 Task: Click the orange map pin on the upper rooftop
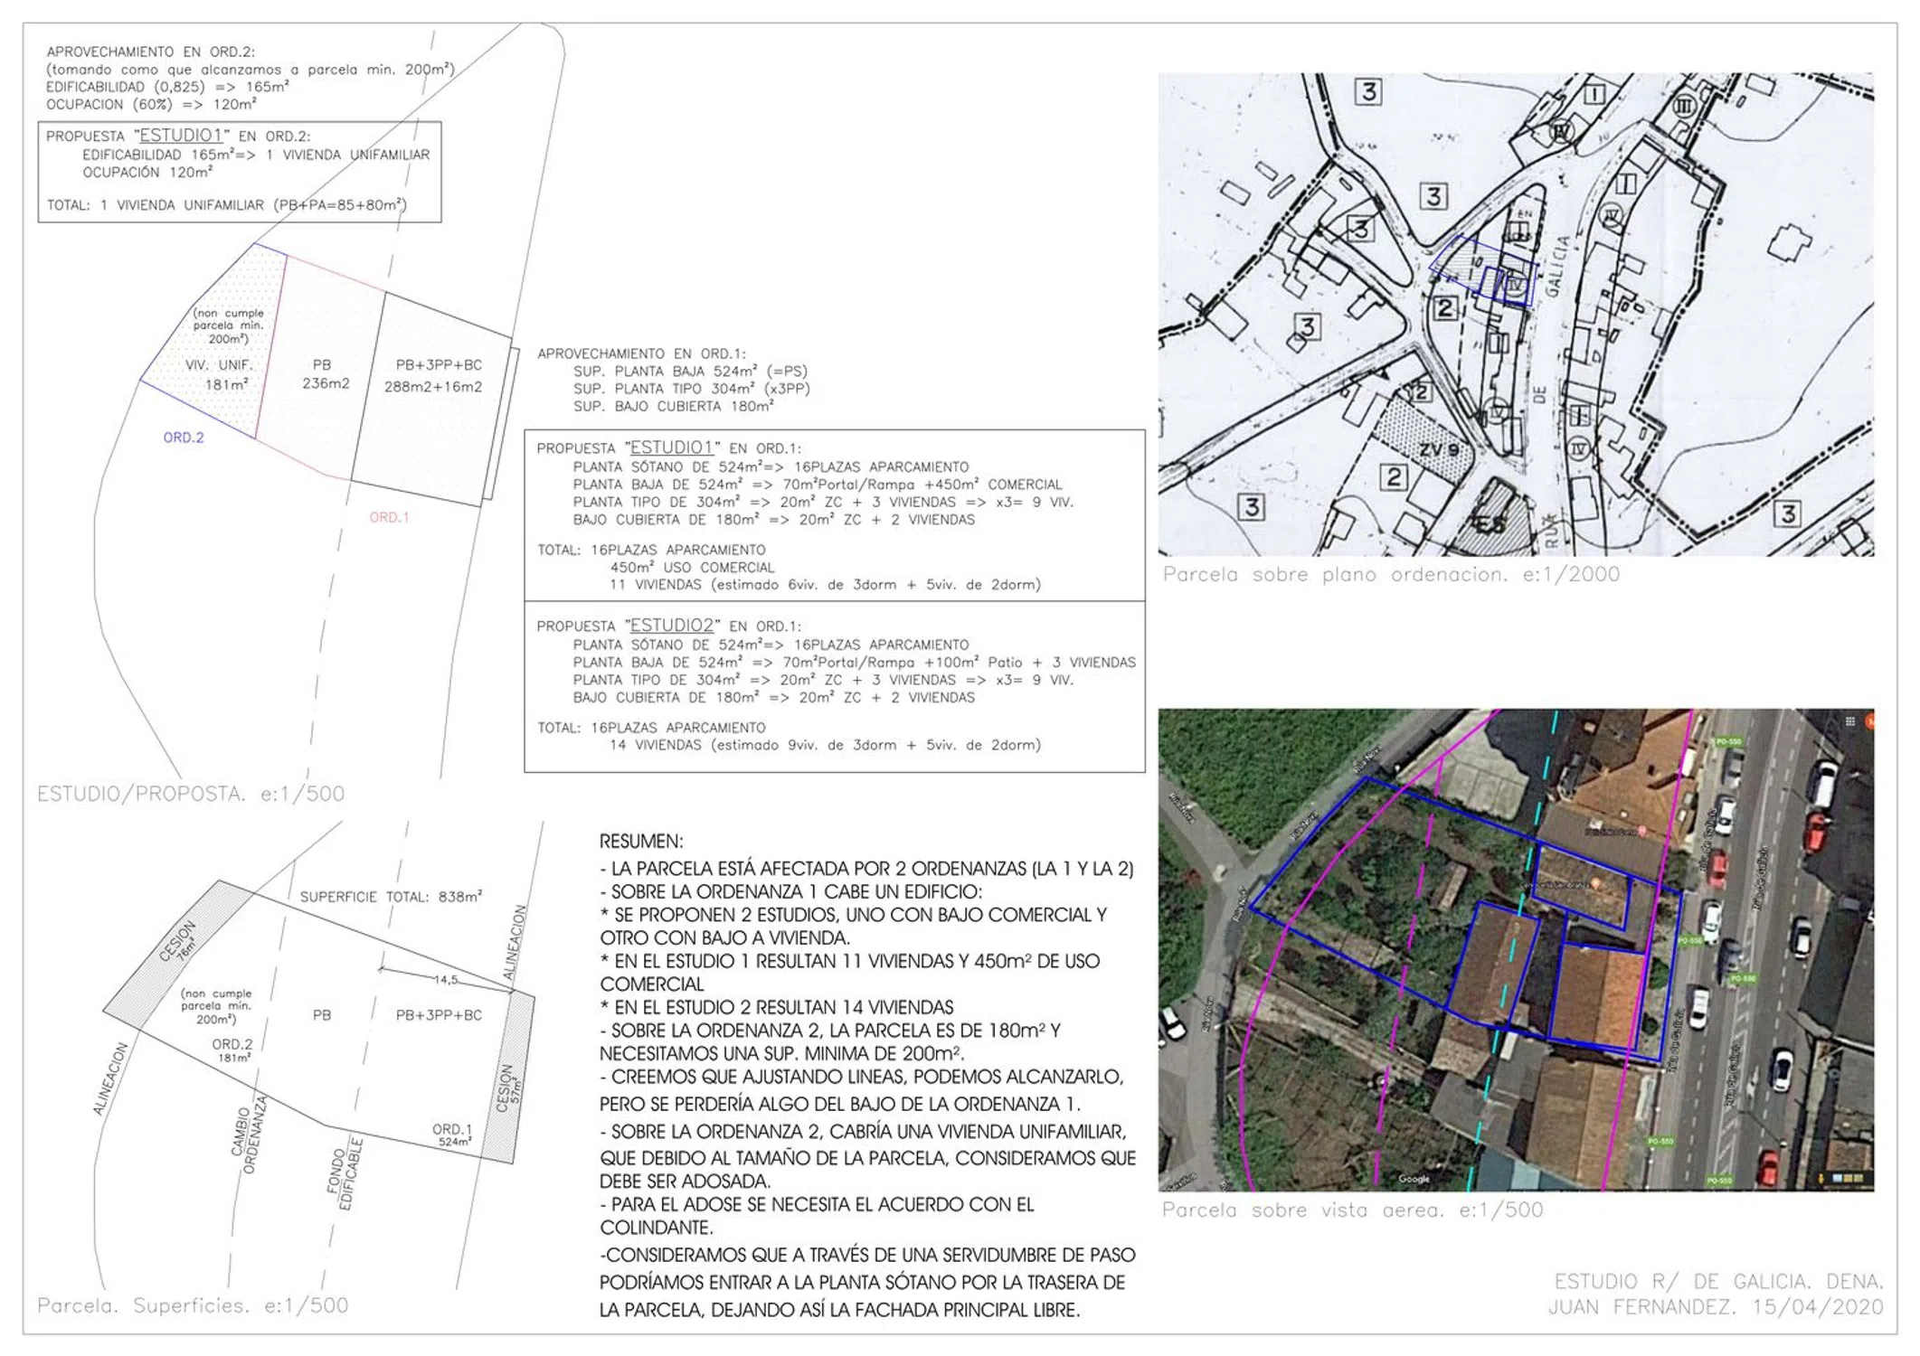1641,831
